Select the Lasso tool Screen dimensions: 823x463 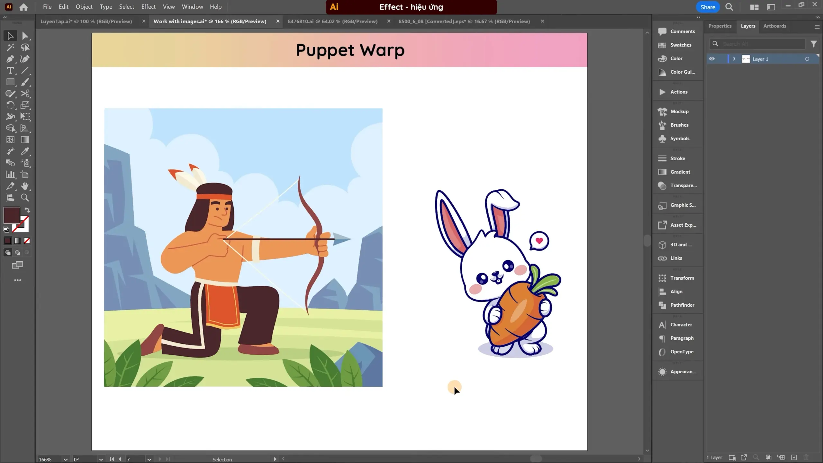(x=25, y=48)
